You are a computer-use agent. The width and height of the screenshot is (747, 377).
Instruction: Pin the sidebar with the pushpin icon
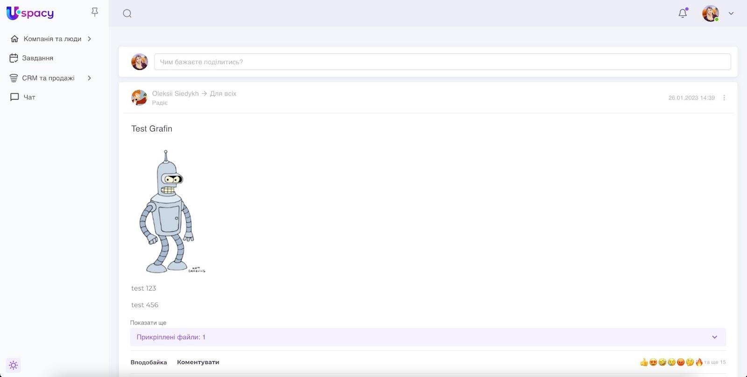[95, 12]
